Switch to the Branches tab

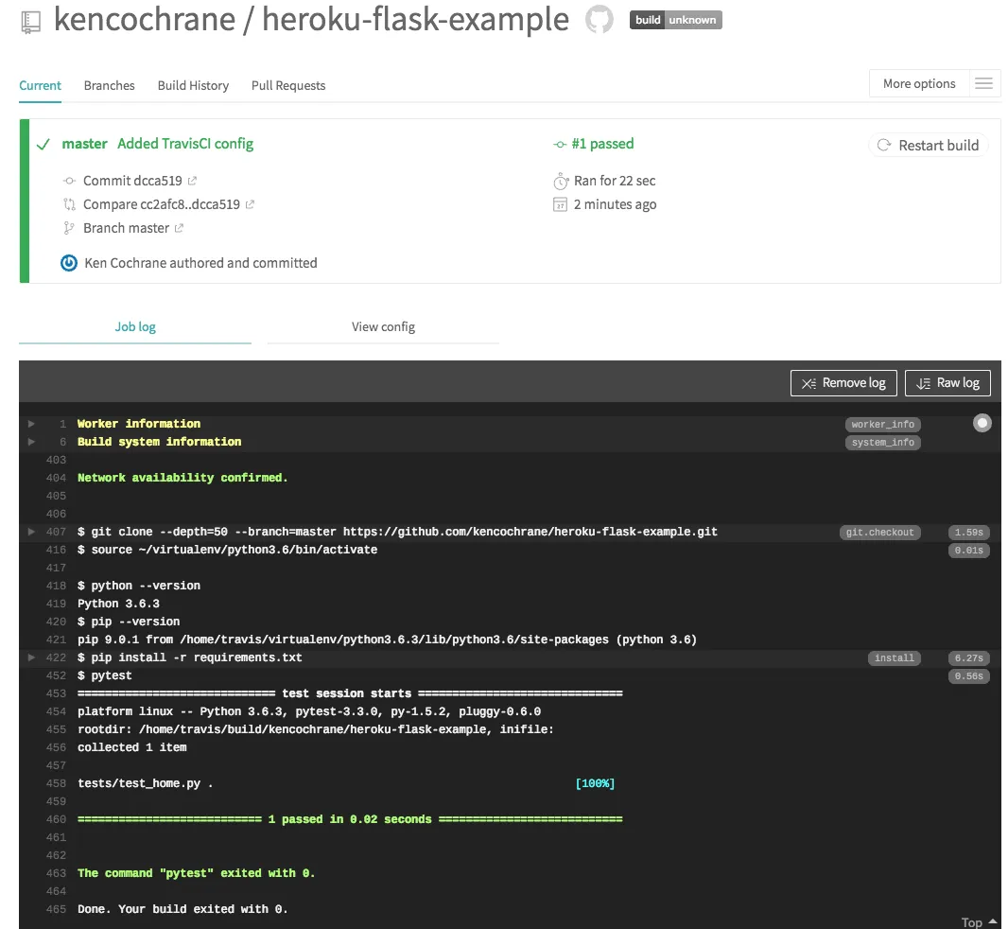tap(110, 85)
